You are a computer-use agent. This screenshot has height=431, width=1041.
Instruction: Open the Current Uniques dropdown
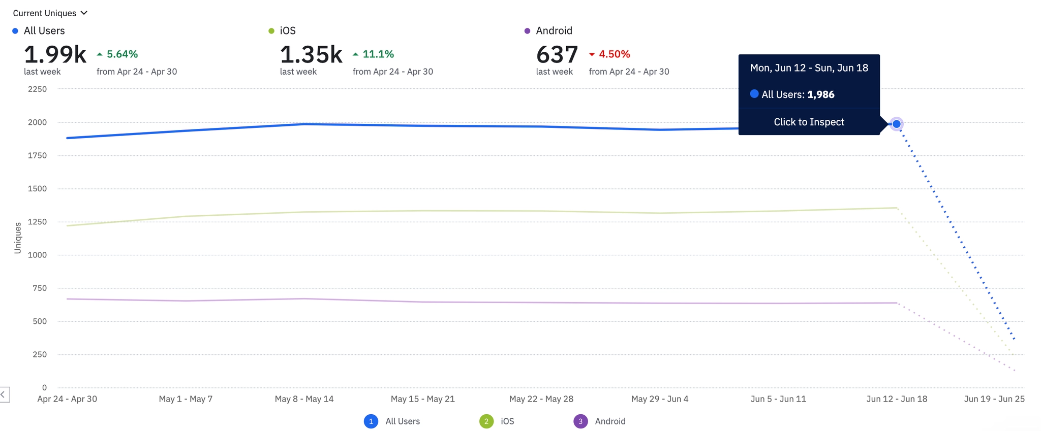pyautogui.click(x=45, y=13)
